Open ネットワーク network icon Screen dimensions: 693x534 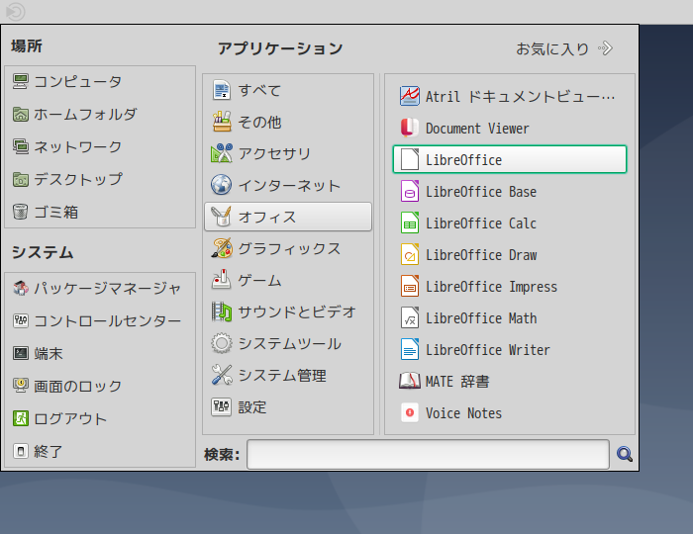point(21,147)
